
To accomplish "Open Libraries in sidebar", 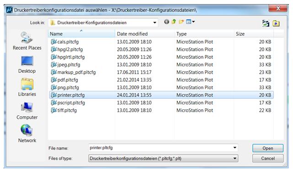I will coord(27,87).
